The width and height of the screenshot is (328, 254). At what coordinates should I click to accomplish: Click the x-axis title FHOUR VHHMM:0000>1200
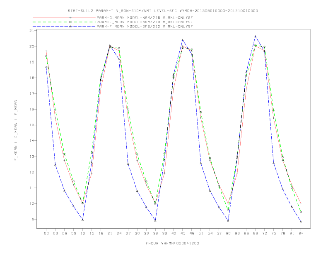(x=172, y=243)
